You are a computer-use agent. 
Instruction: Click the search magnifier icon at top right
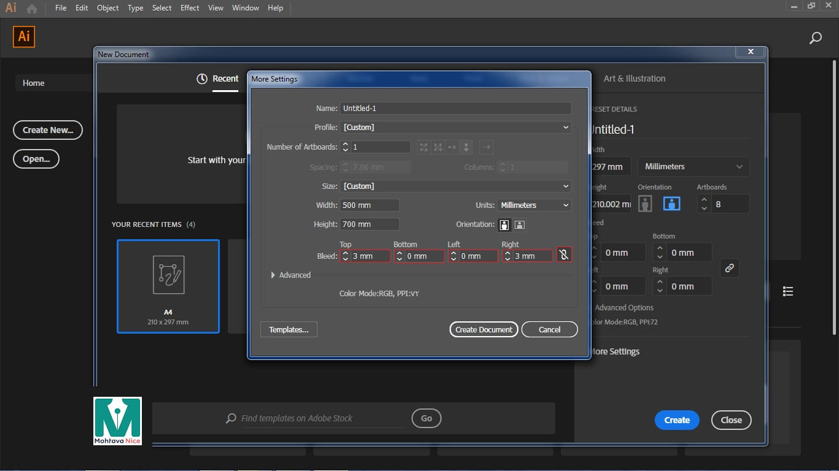pos(815,38)
